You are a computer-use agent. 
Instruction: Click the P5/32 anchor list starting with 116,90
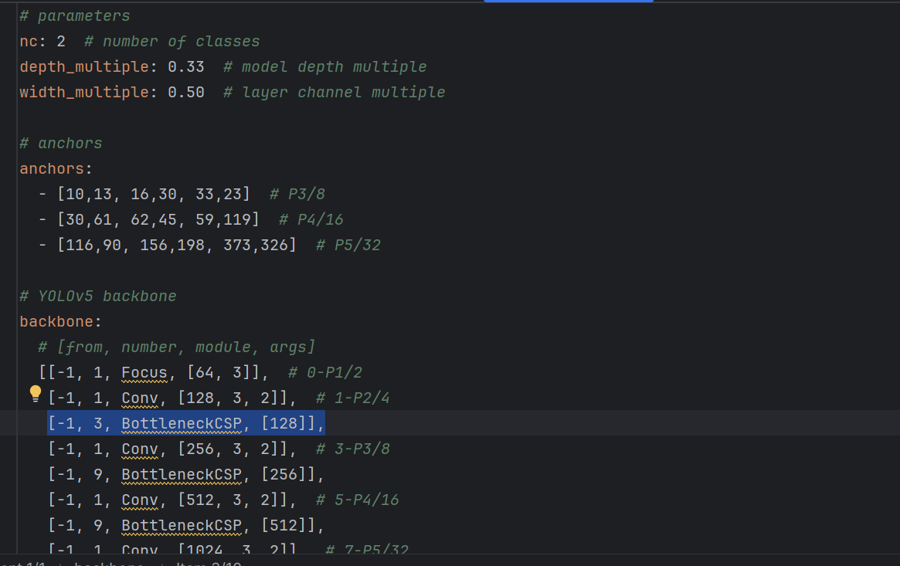tap(177, 245)
